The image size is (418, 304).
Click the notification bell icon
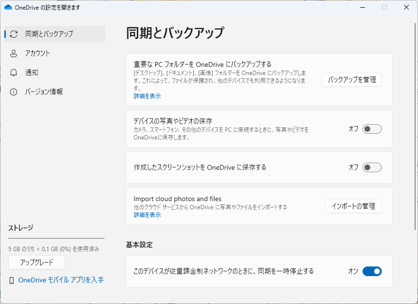(13, 73)
